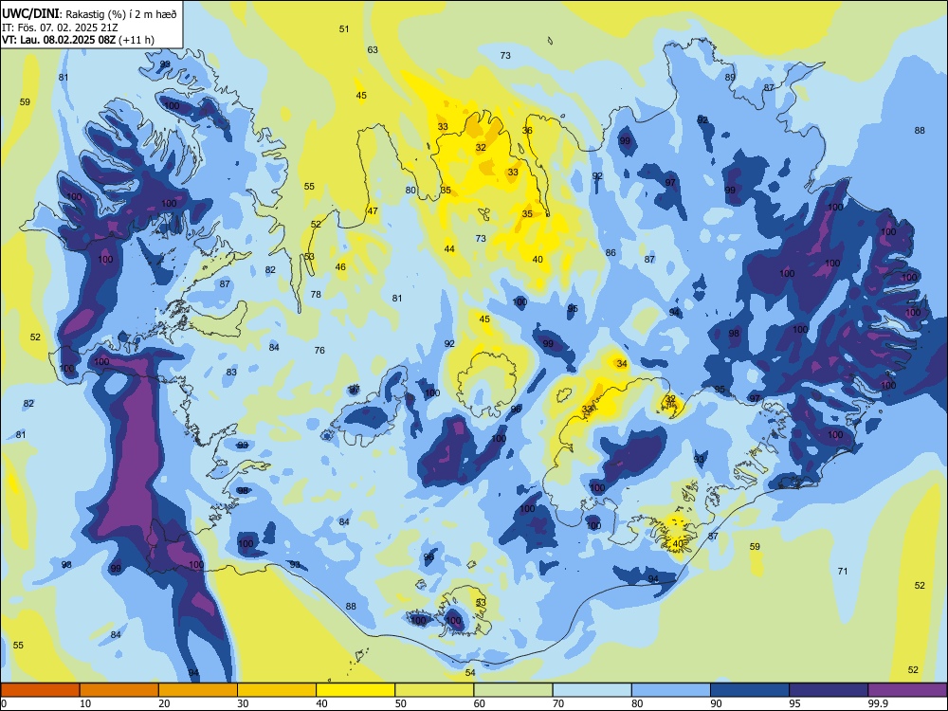Click the humidity value '78' on the map

[x=316, y=295]
